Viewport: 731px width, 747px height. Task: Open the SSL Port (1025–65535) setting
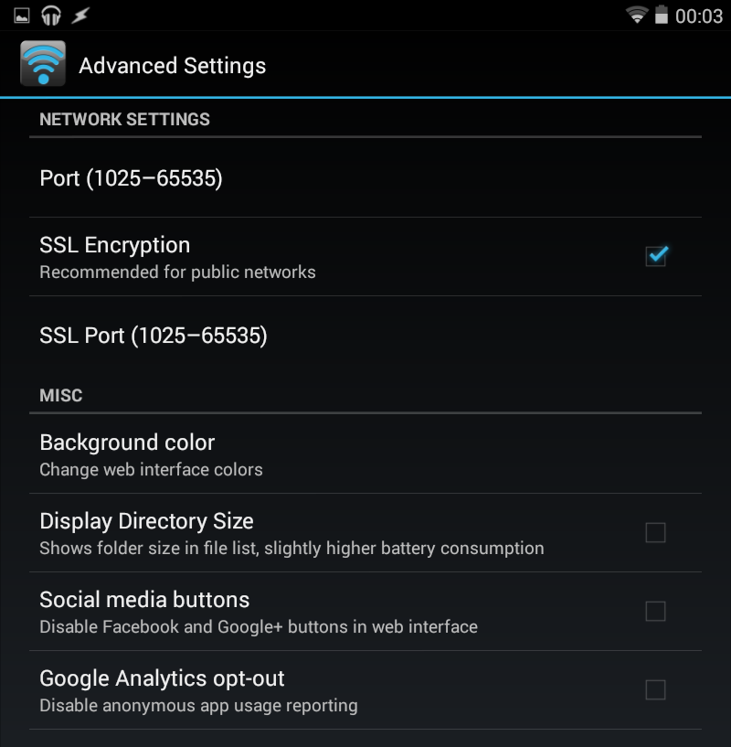coord(365,336)
